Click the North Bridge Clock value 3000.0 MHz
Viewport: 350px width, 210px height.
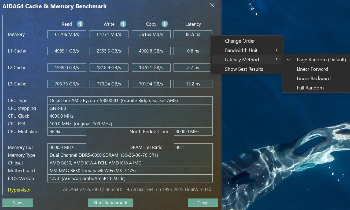click(193, 132)
